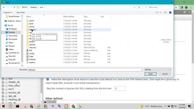The image size is (194, 109).
Task: Open the phpMyAdmin Console bar
Action: click(x=50, y=102)
